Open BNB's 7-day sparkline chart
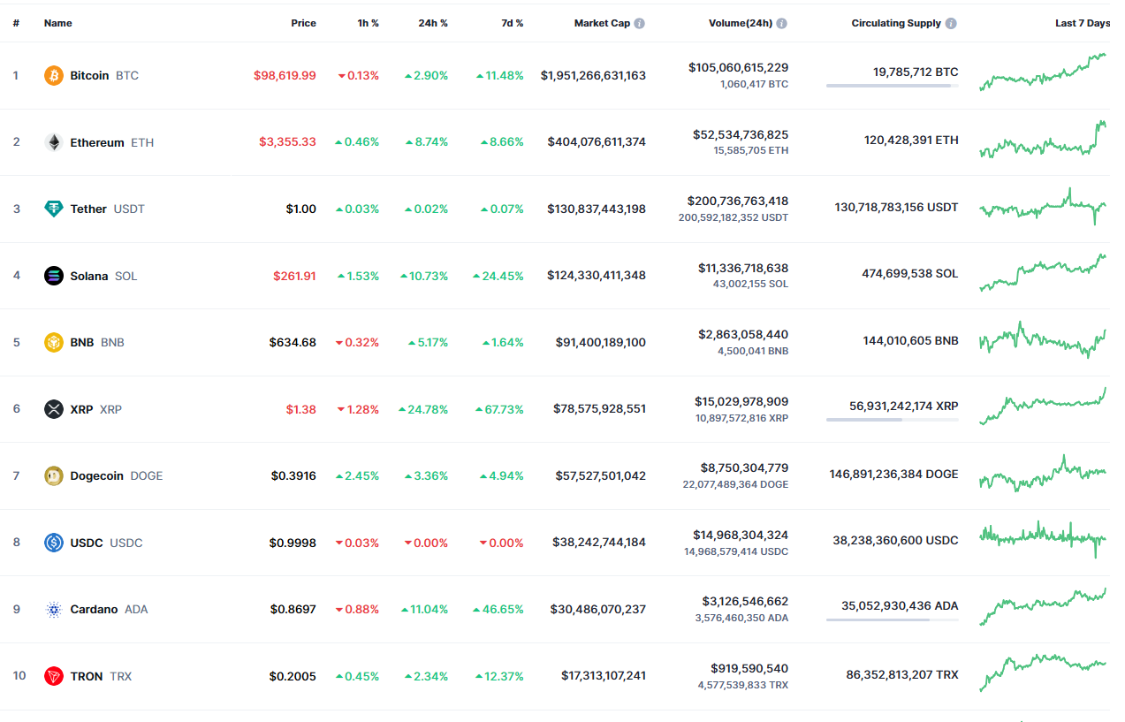 pyautogui.click(x=1043, y=339)
